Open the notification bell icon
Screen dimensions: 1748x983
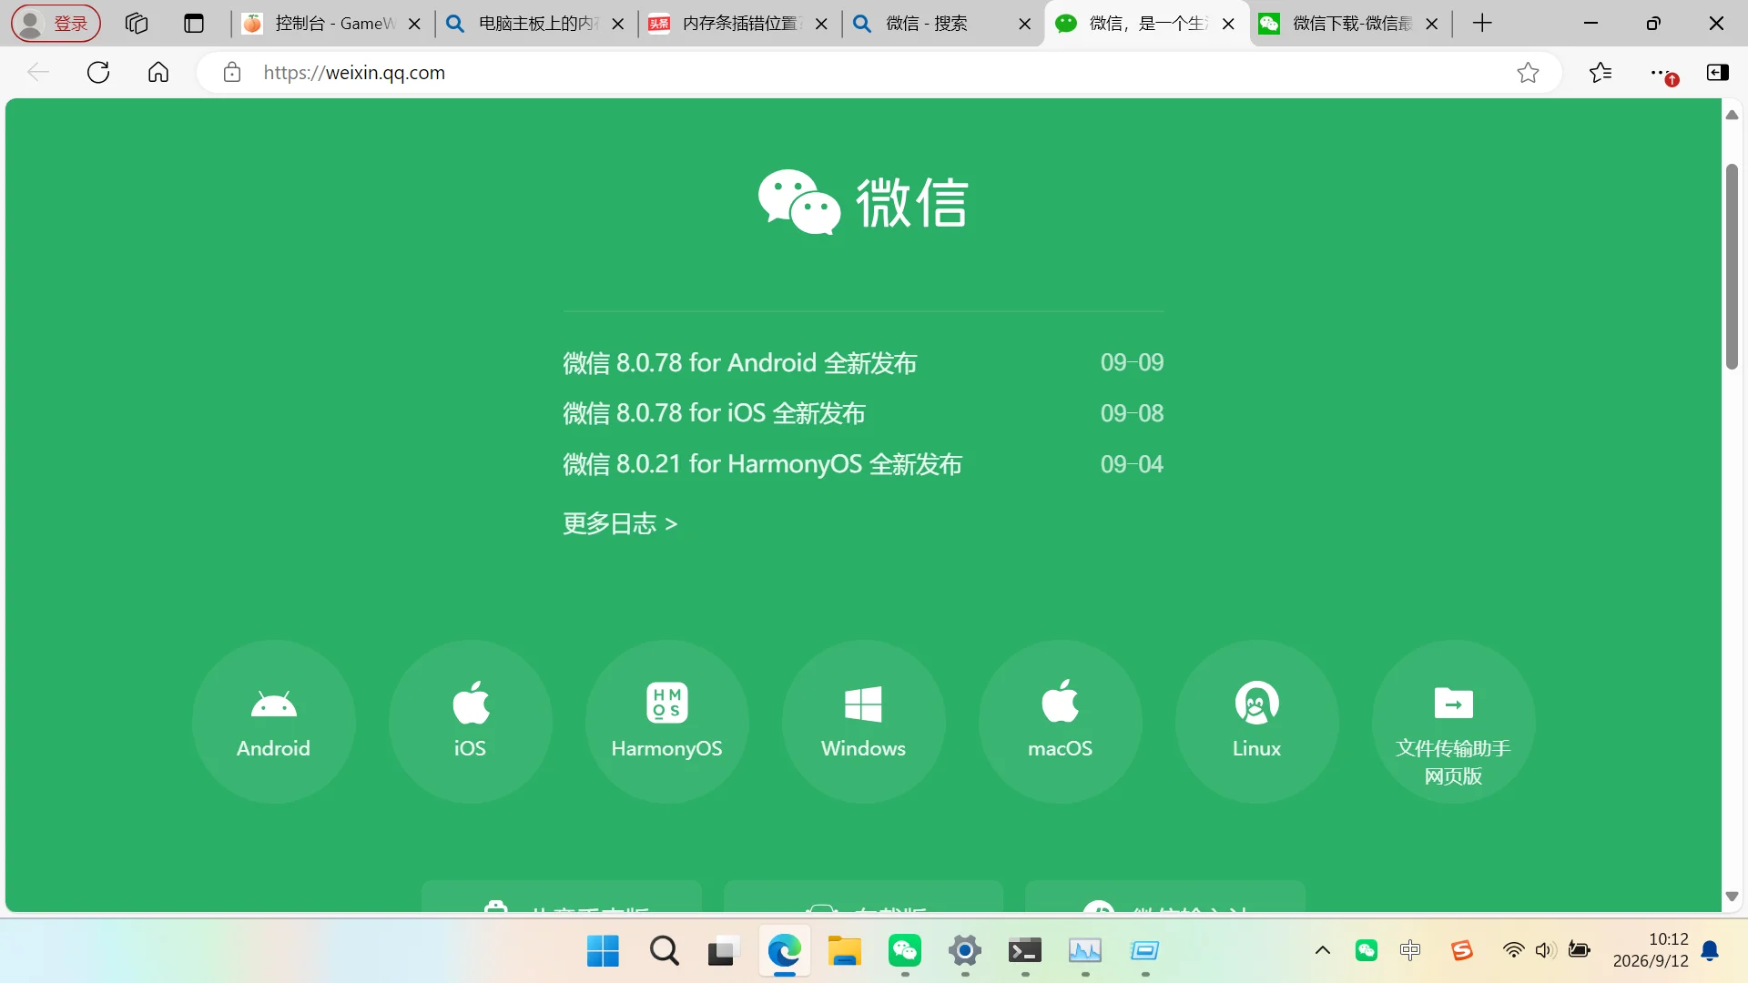click(1711, 950)
